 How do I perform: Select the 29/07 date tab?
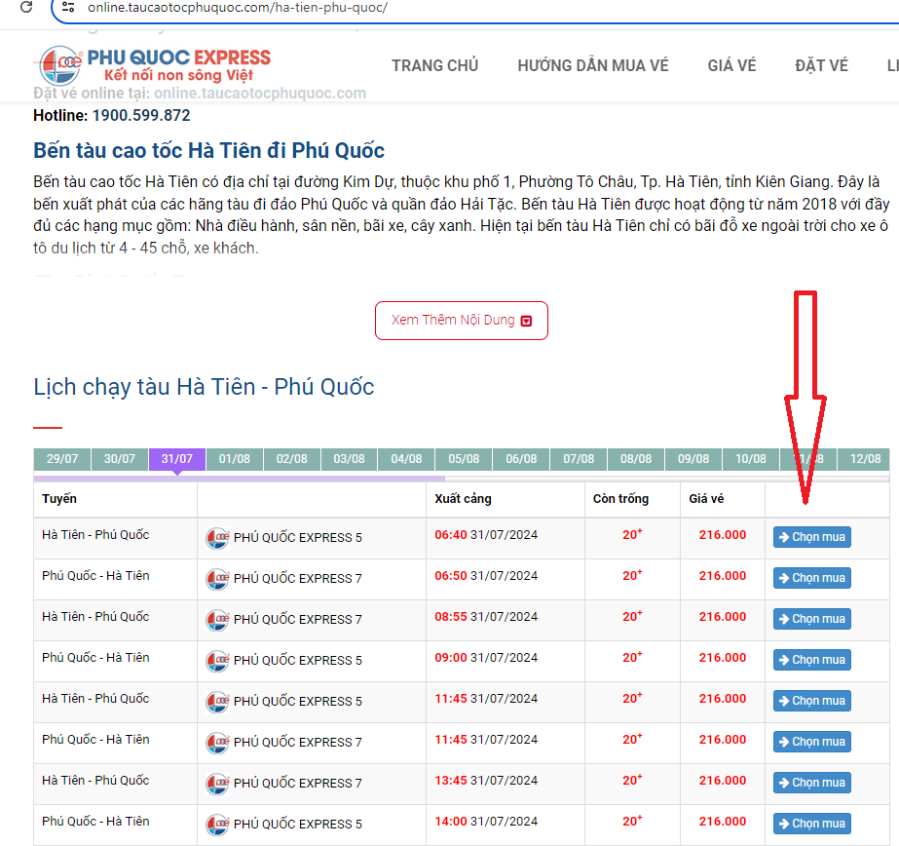tap(62, 459)
